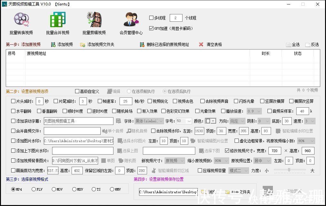
Task: Open the 原视频位置 居中 dropdown
Action: [262, 161]
